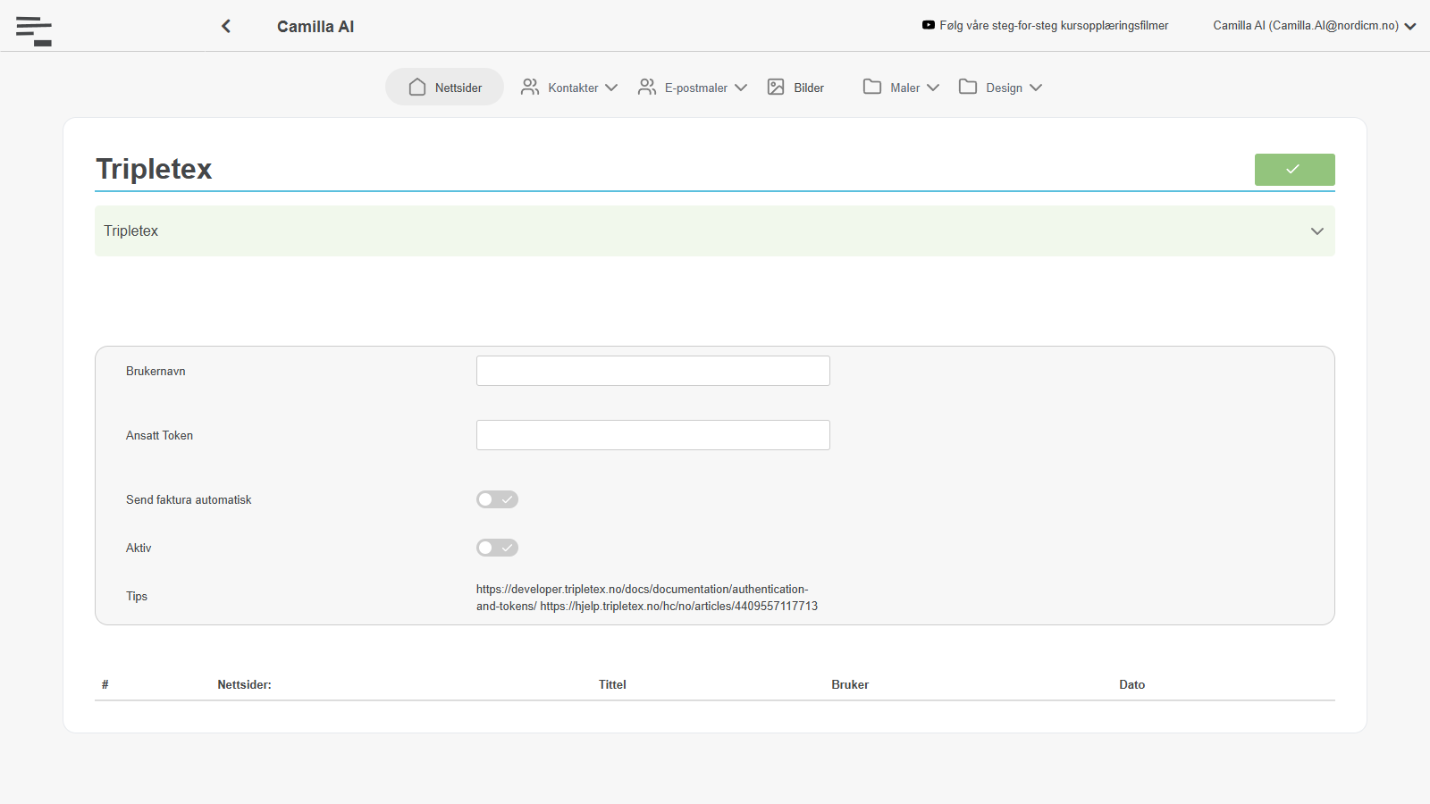Open the hamburger sidebar menu icon
Image resolution: width=1430 pixels, height=804 pixels.
[34, 31]
